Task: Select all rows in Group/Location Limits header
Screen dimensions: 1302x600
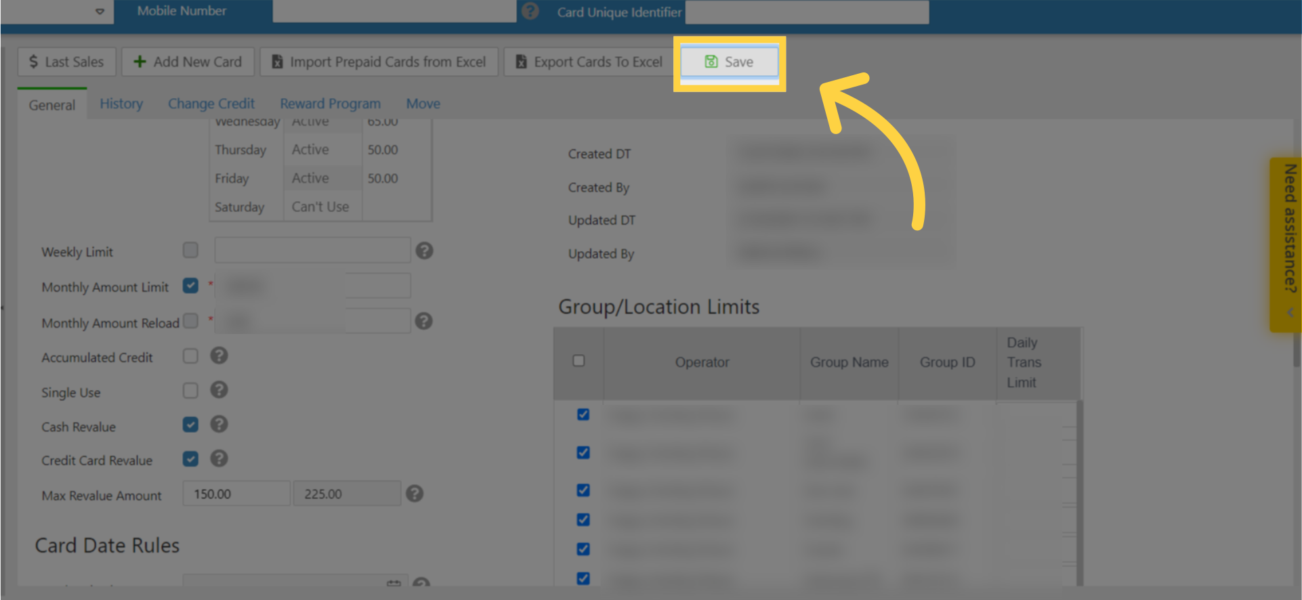Action: [579, 360]
